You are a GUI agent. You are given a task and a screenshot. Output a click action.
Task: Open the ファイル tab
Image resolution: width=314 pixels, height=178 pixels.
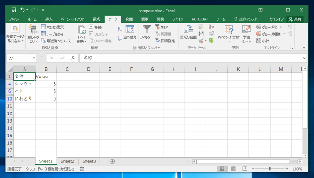[x=14, y=19]
